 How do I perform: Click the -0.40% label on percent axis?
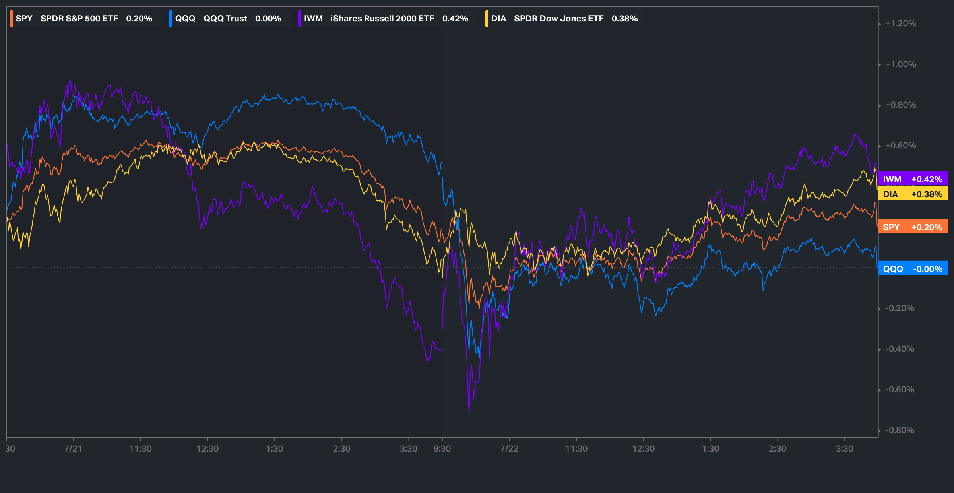(x=900, y=349)
